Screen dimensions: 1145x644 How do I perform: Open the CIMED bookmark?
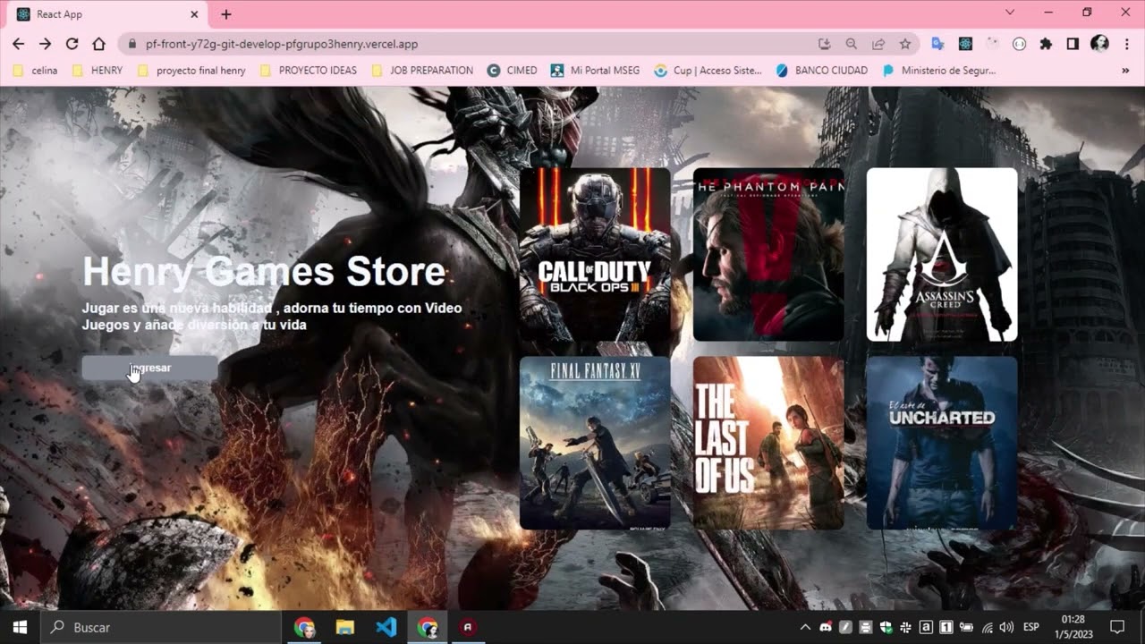[x=512, y=70]
